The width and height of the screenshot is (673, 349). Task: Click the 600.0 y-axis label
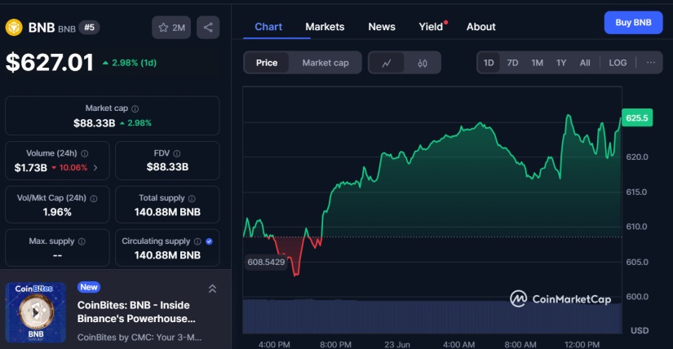coord(637,297)
